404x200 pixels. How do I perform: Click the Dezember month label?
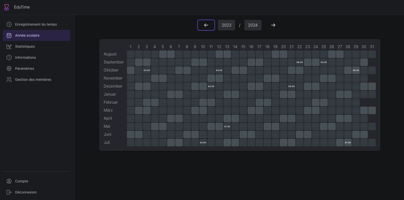click(x=113, y=86)
